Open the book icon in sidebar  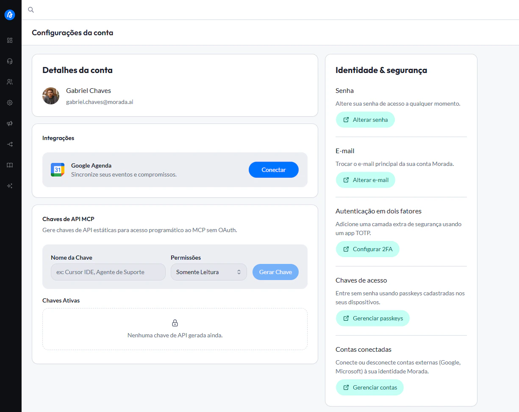[10, 165]
